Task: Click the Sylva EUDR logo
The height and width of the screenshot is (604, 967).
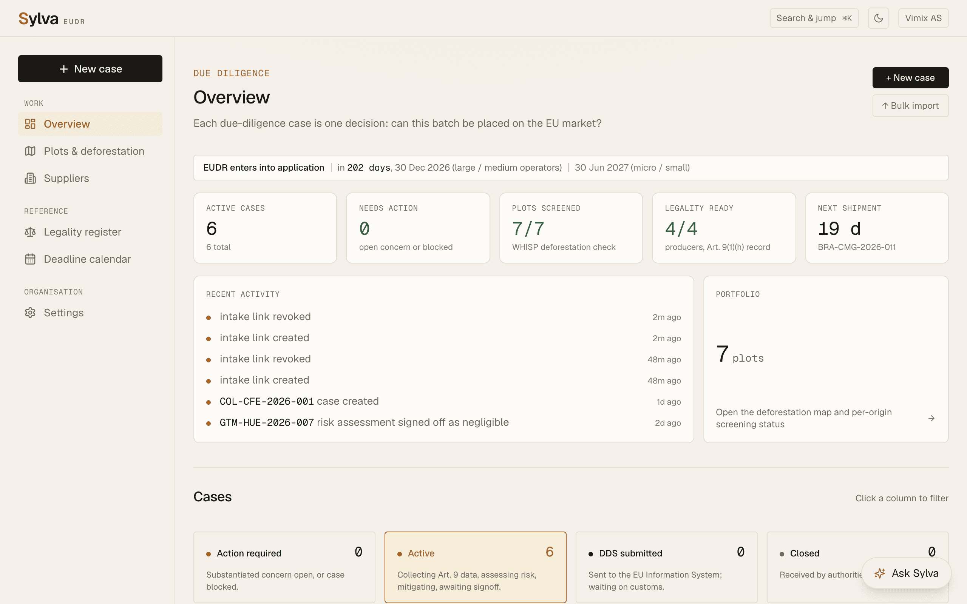Action: [x=51, y=19]
